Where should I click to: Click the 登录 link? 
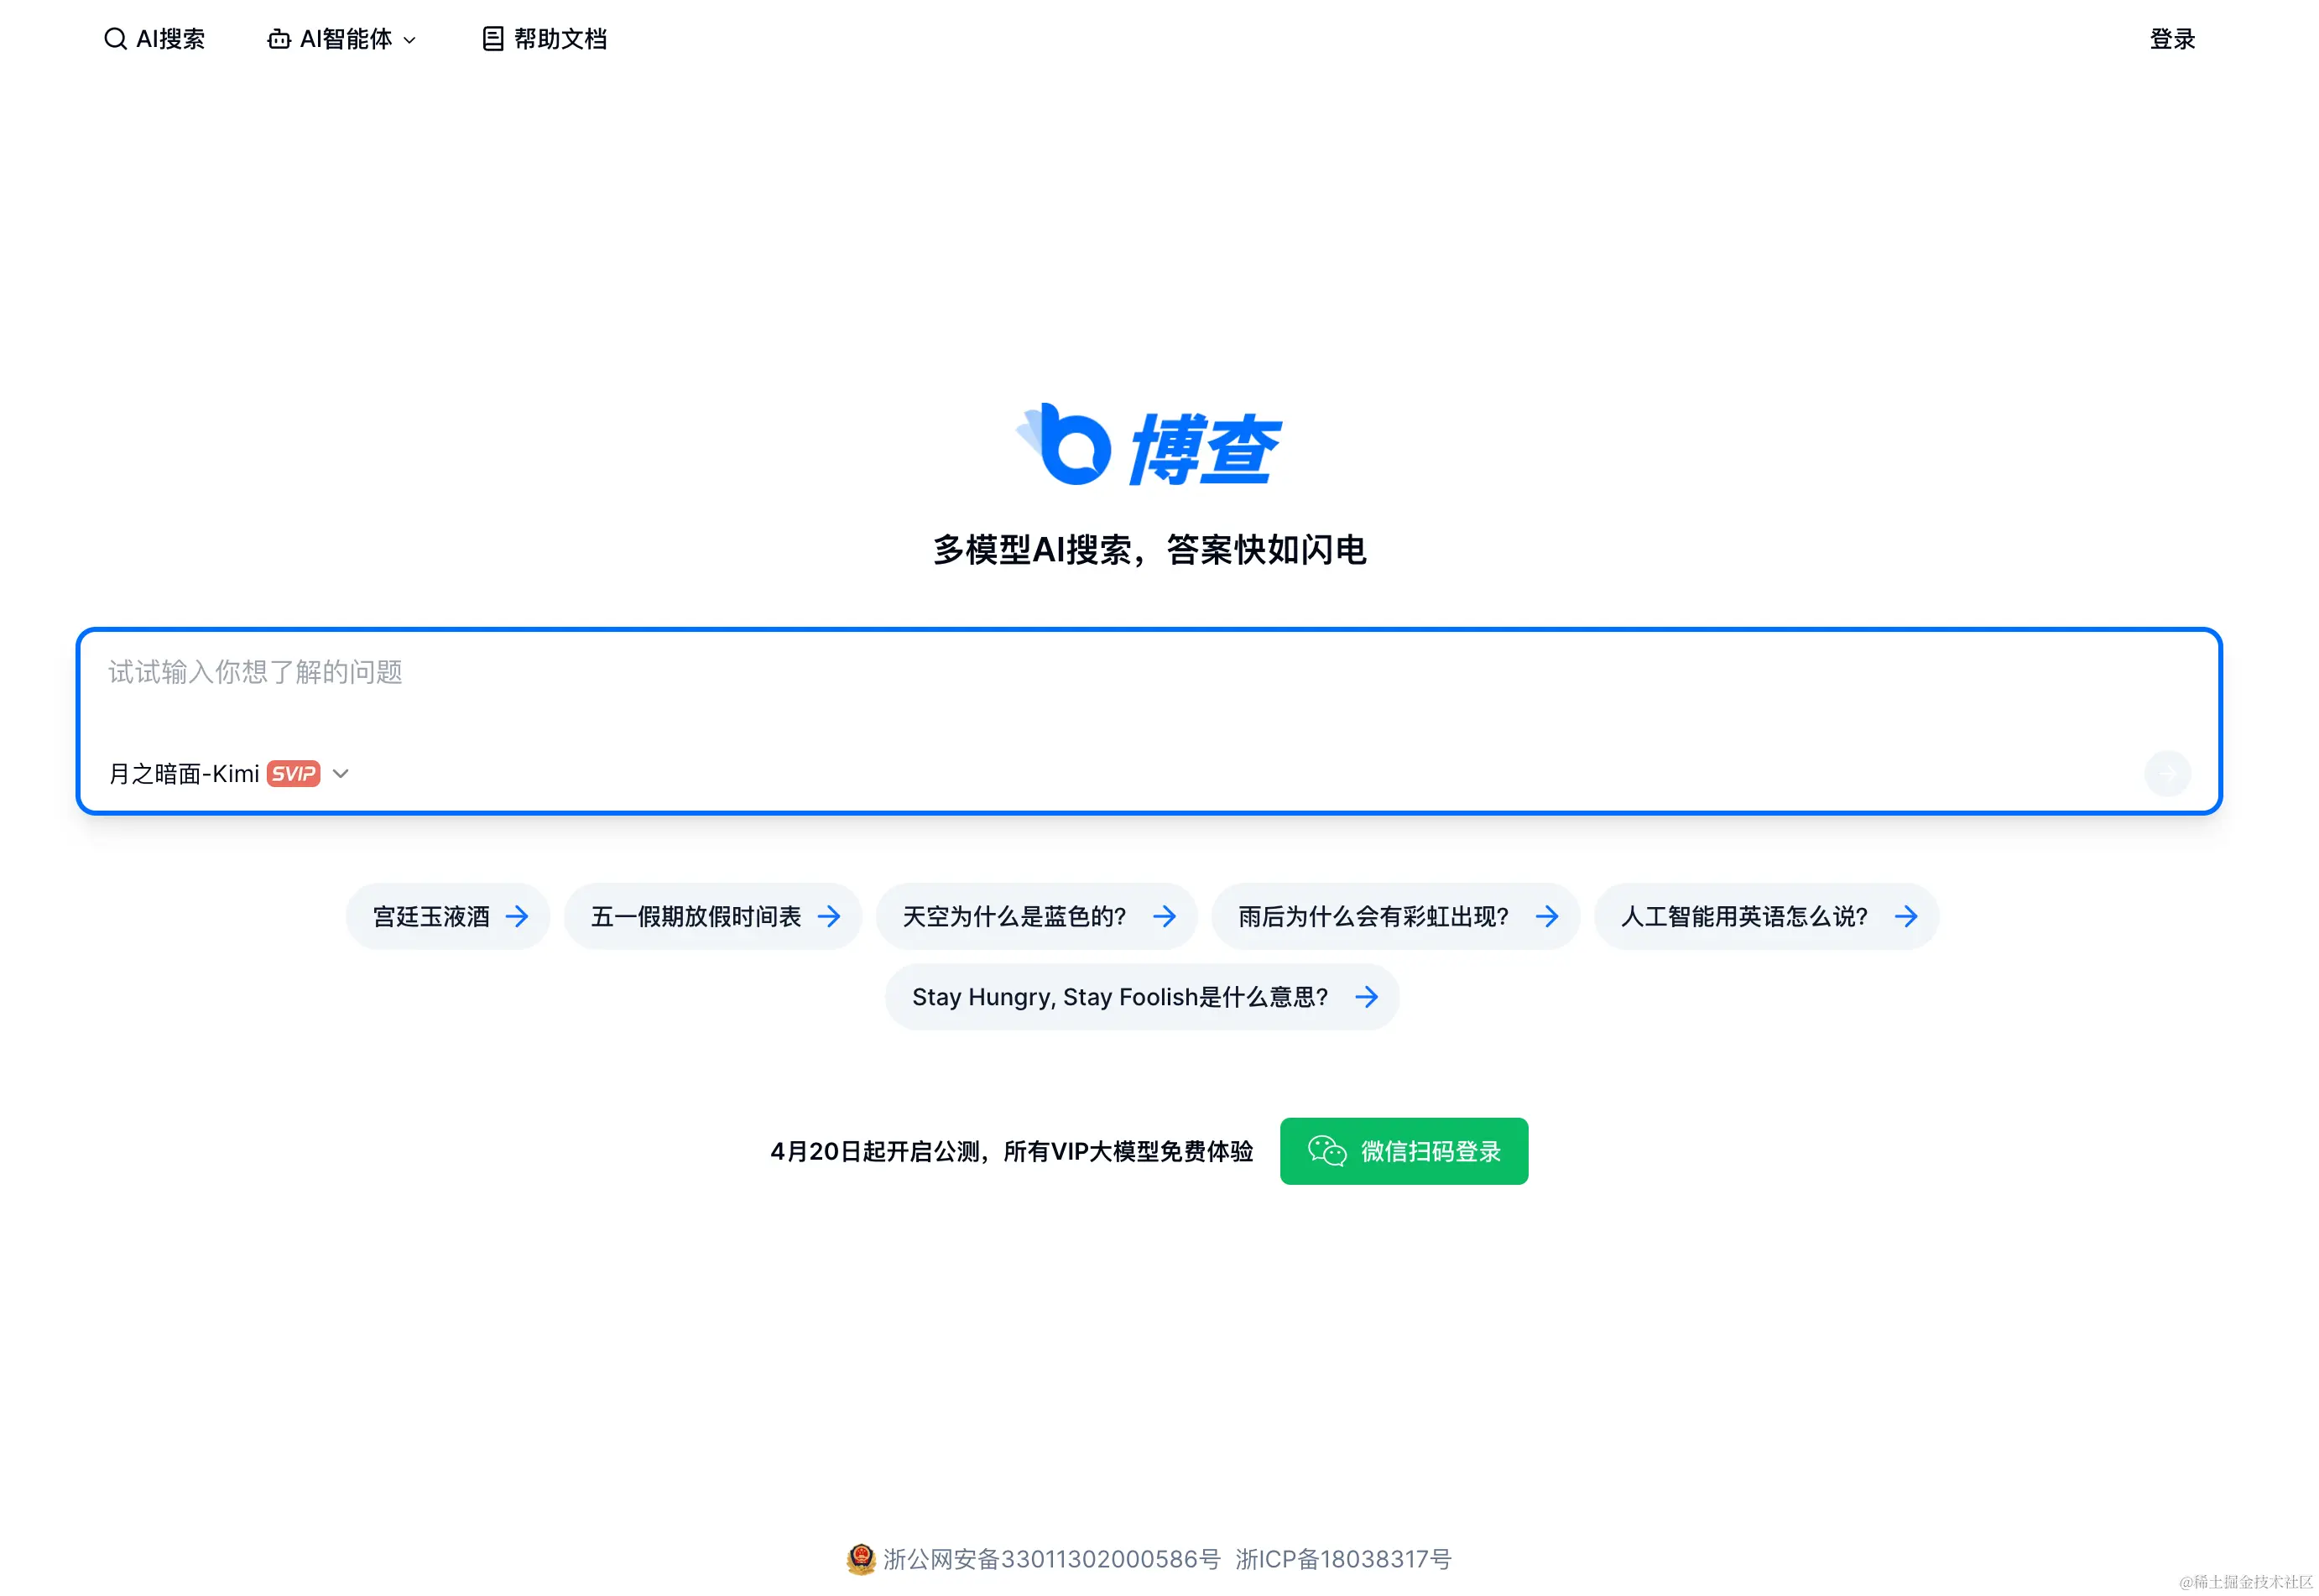tap(2171, 39)
